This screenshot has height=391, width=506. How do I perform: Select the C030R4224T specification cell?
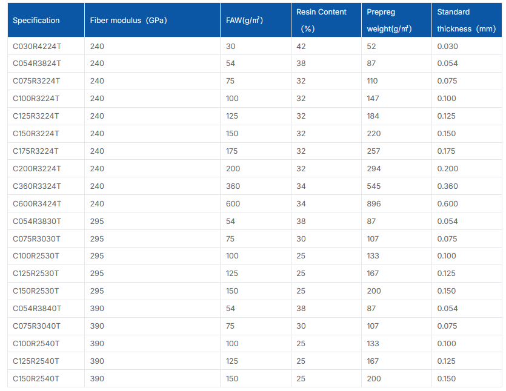click(36, 47)
